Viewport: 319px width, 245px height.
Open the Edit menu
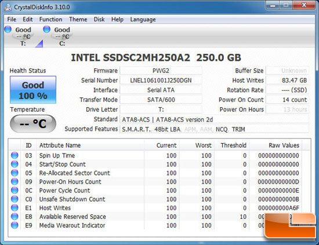point(28,19)
